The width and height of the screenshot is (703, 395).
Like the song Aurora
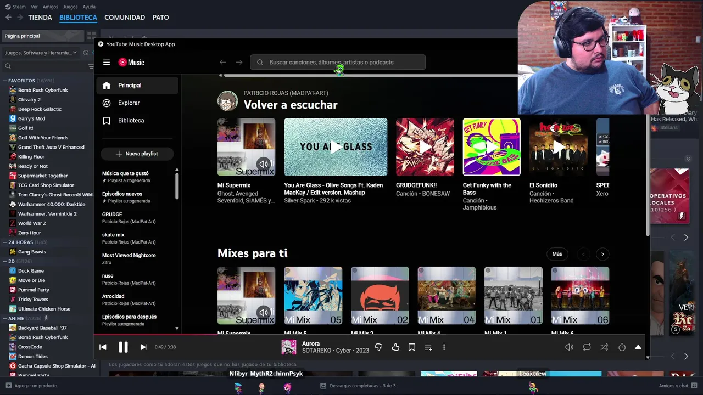pos(395,347)
